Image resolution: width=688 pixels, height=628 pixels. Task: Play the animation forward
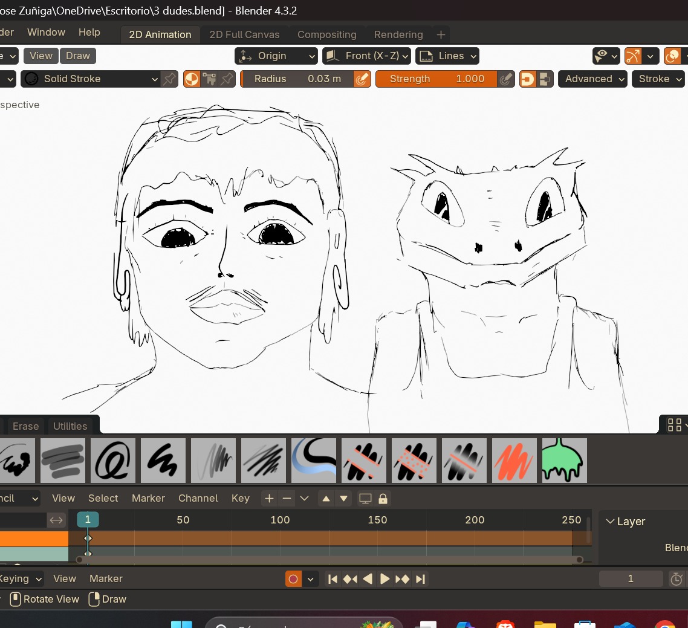tap(385, 579)
